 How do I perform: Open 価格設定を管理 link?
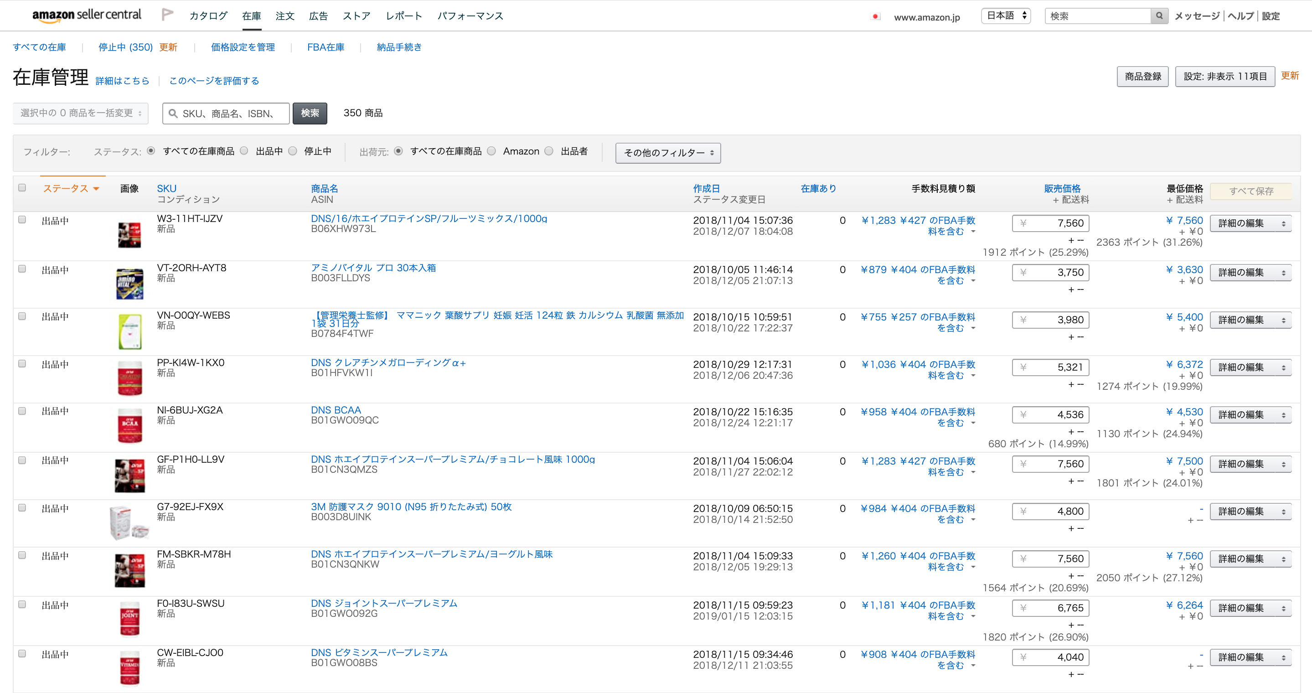pyautogui.click(x=243, y=47)
